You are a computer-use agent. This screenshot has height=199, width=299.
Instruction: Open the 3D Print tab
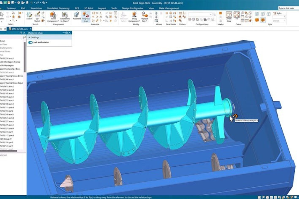[89, 8]
